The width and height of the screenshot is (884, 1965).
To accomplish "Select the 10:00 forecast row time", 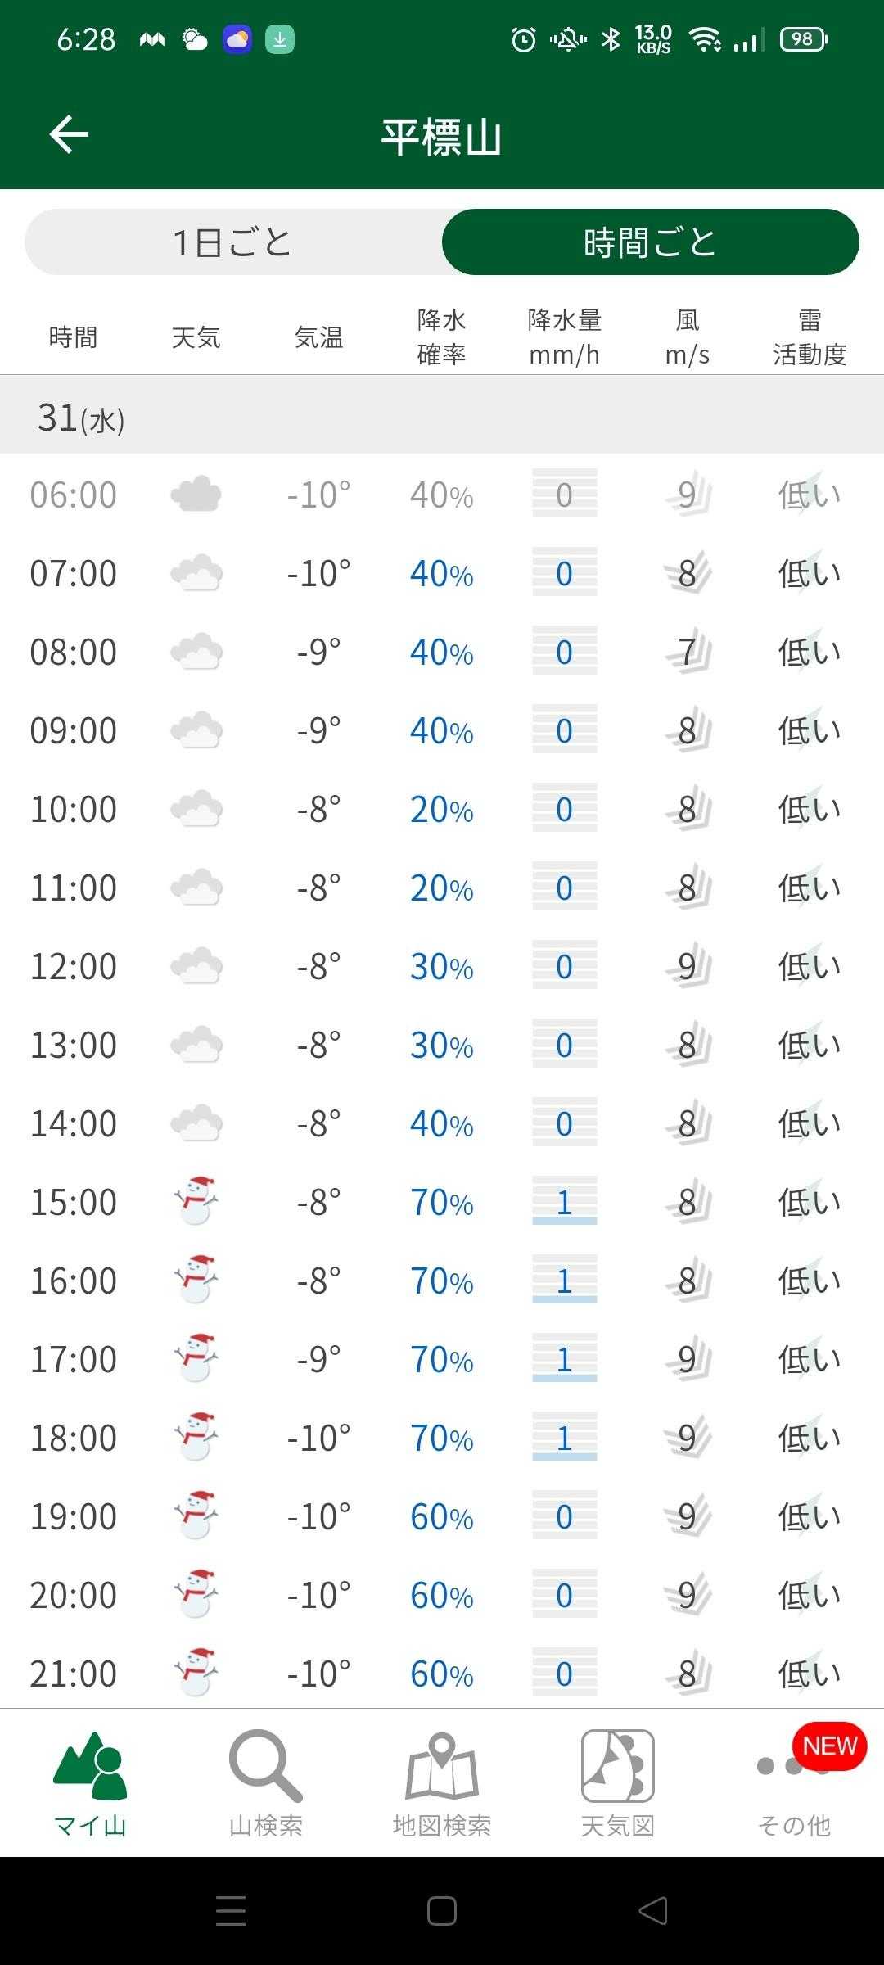I will pos(74,809).
